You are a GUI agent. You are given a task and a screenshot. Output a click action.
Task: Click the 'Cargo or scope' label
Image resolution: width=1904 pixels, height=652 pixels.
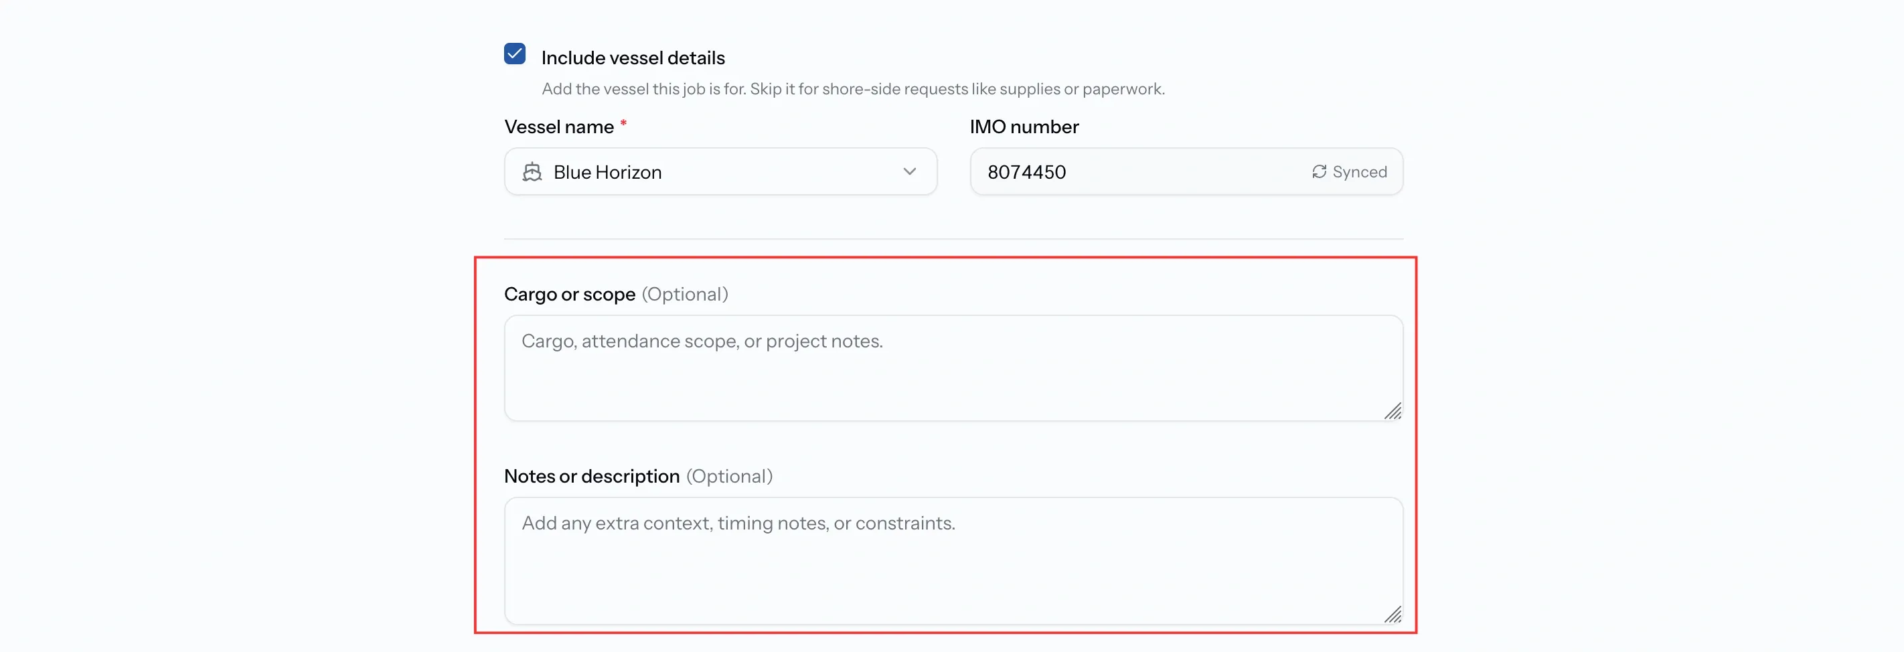pyautogui.click(x=569, y=295)
